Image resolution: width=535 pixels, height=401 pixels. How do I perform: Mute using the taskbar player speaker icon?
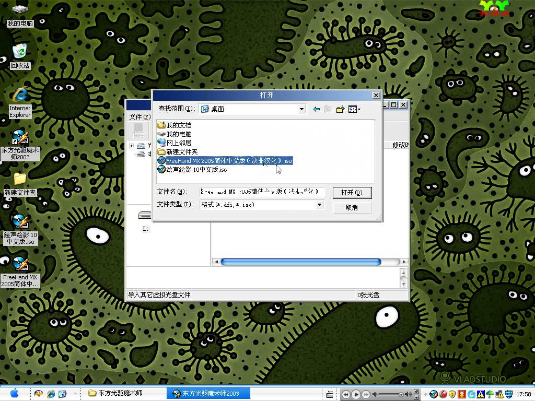coord(374,395)
